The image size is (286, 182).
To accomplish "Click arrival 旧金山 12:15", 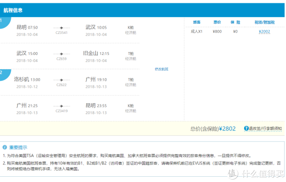I will pos(96,54).
